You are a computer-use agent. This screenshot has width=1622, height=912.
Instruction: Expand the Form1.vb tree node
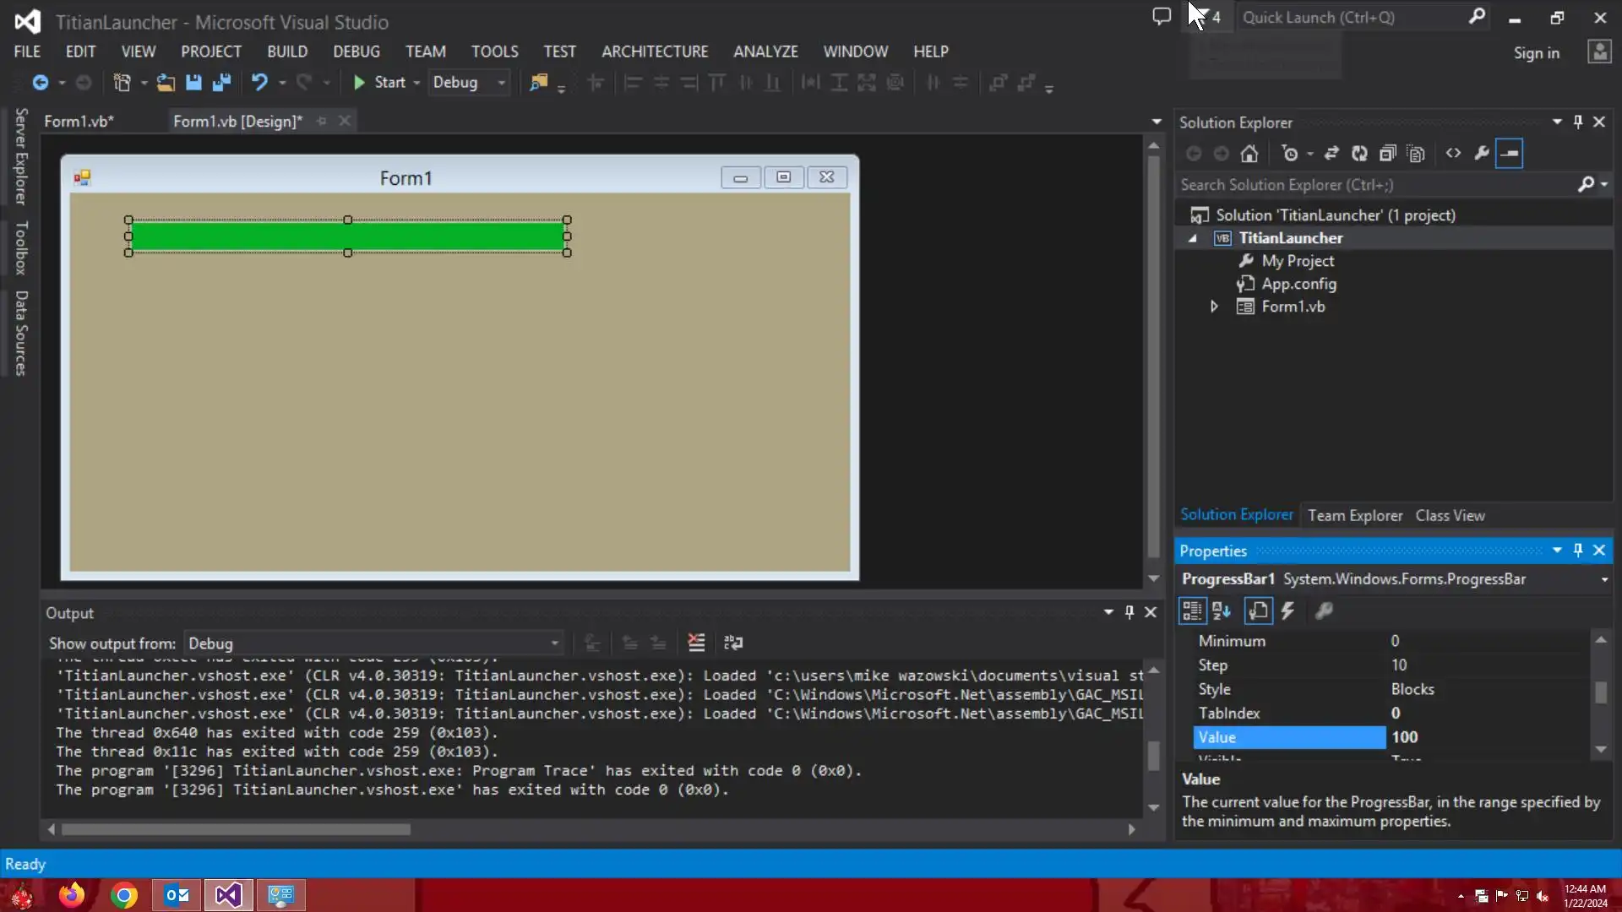click(x=1214, y=307)
